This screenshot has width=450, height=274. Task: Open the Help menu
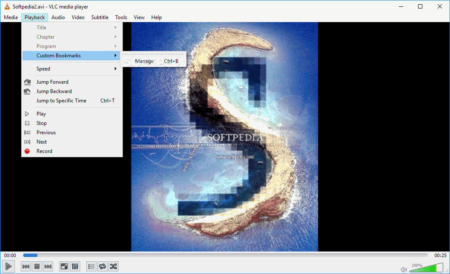pos(156,17)
